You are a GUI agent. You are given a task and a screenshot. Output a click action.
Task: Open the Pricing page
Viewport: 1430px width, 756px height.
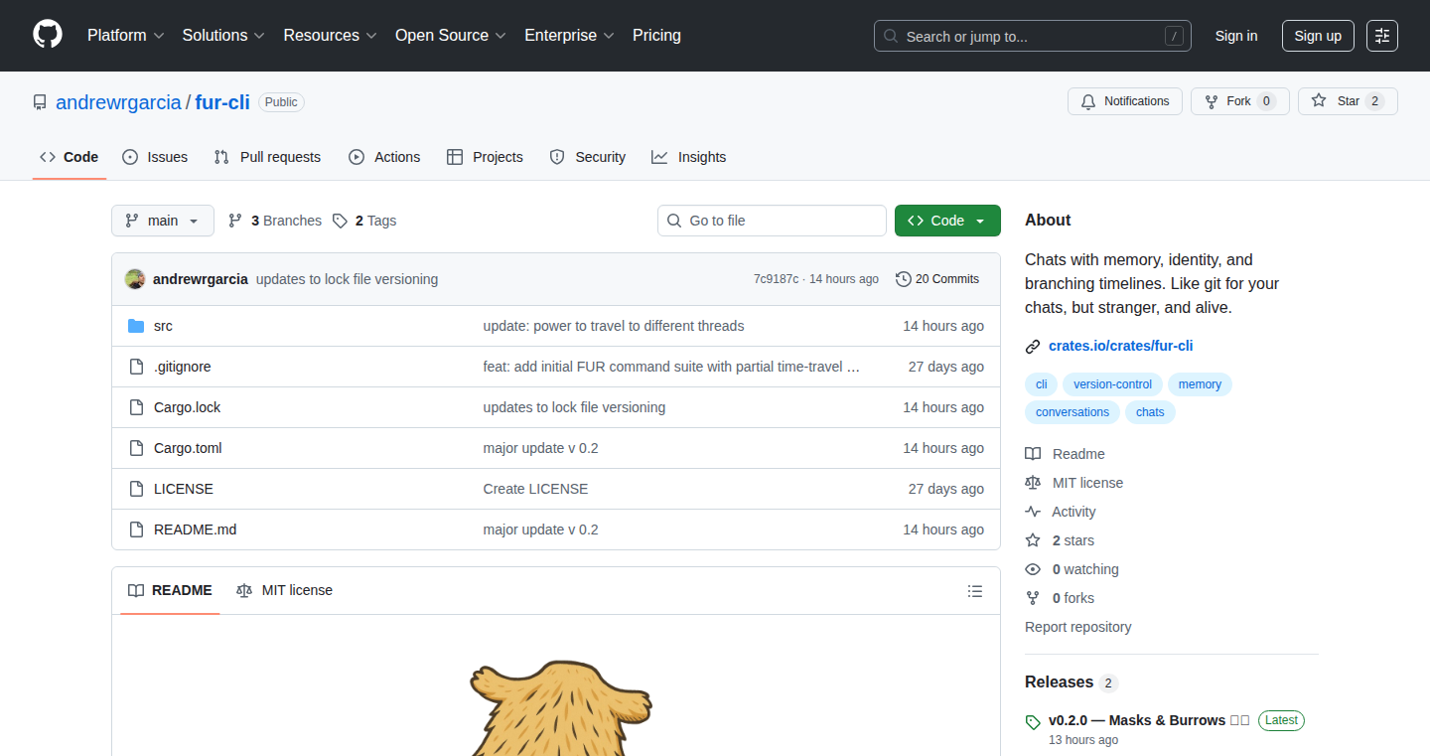[656, 36]
